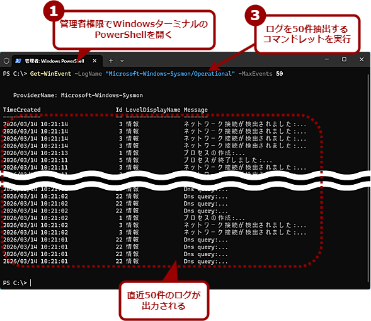Click ProviderName: Microsoft-Windows-Sysmon line
The height and width of the screenshot is (321, 371).
click(78, 95)
